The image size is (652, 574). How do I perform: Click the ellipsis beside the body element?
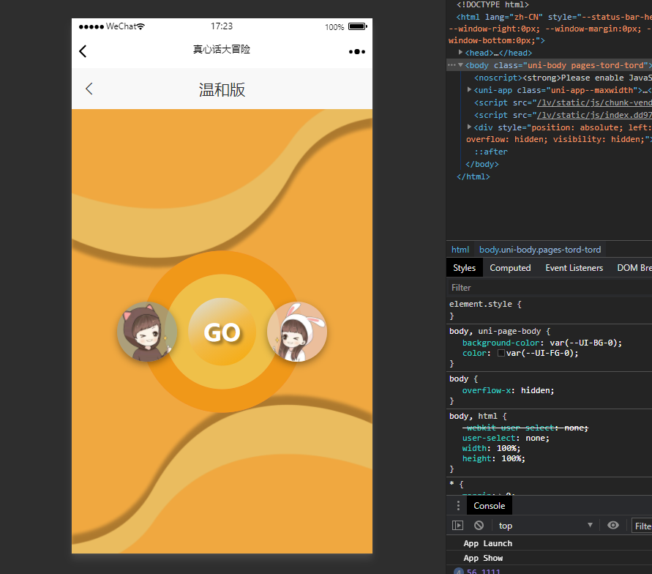point(451,65)
